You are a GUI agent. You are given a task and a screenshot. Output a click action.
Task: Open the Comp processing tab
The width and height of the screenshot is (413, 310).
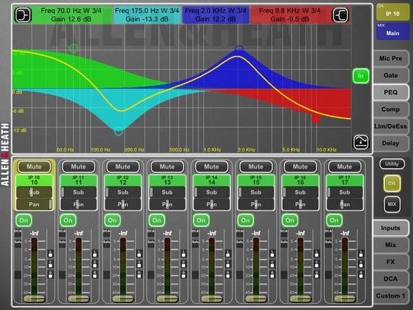[x=392, y=109]
